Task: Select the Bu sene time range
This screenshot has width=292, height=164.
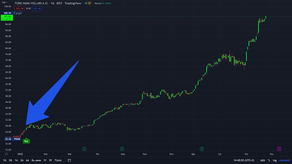Action: coord(36,160)
